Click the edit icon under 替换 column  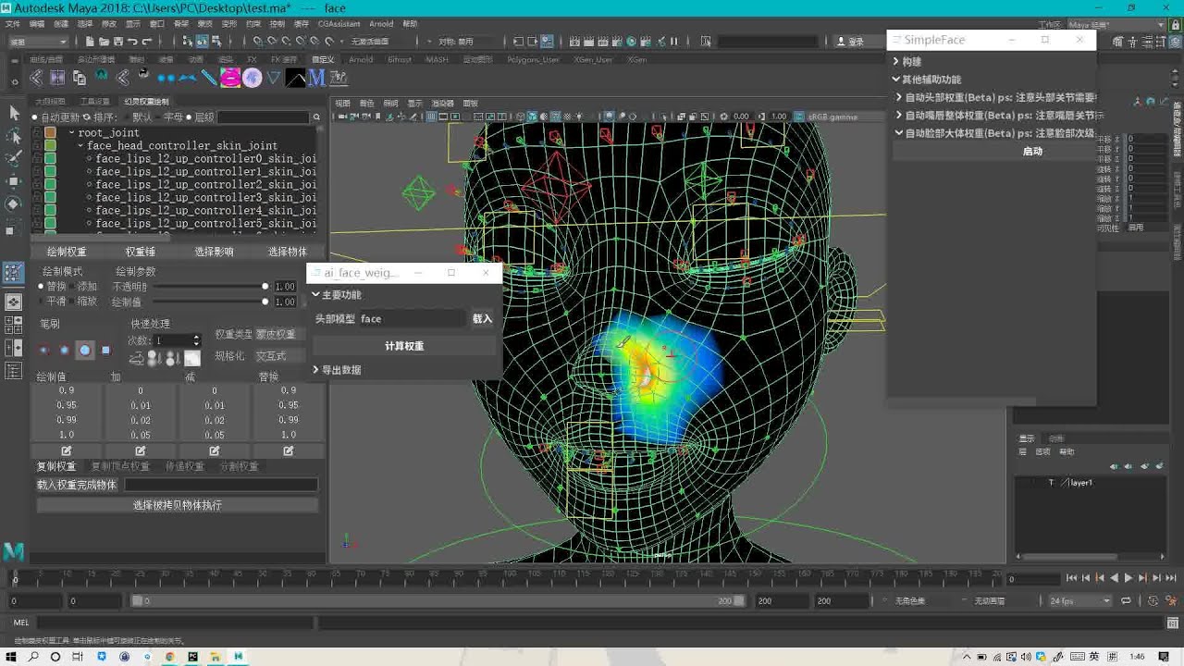(288, 450)
